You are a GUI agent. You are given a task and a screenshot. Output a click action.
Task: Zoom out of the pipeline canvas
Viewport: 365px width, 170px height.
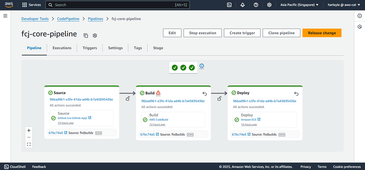tap(29, 137)
